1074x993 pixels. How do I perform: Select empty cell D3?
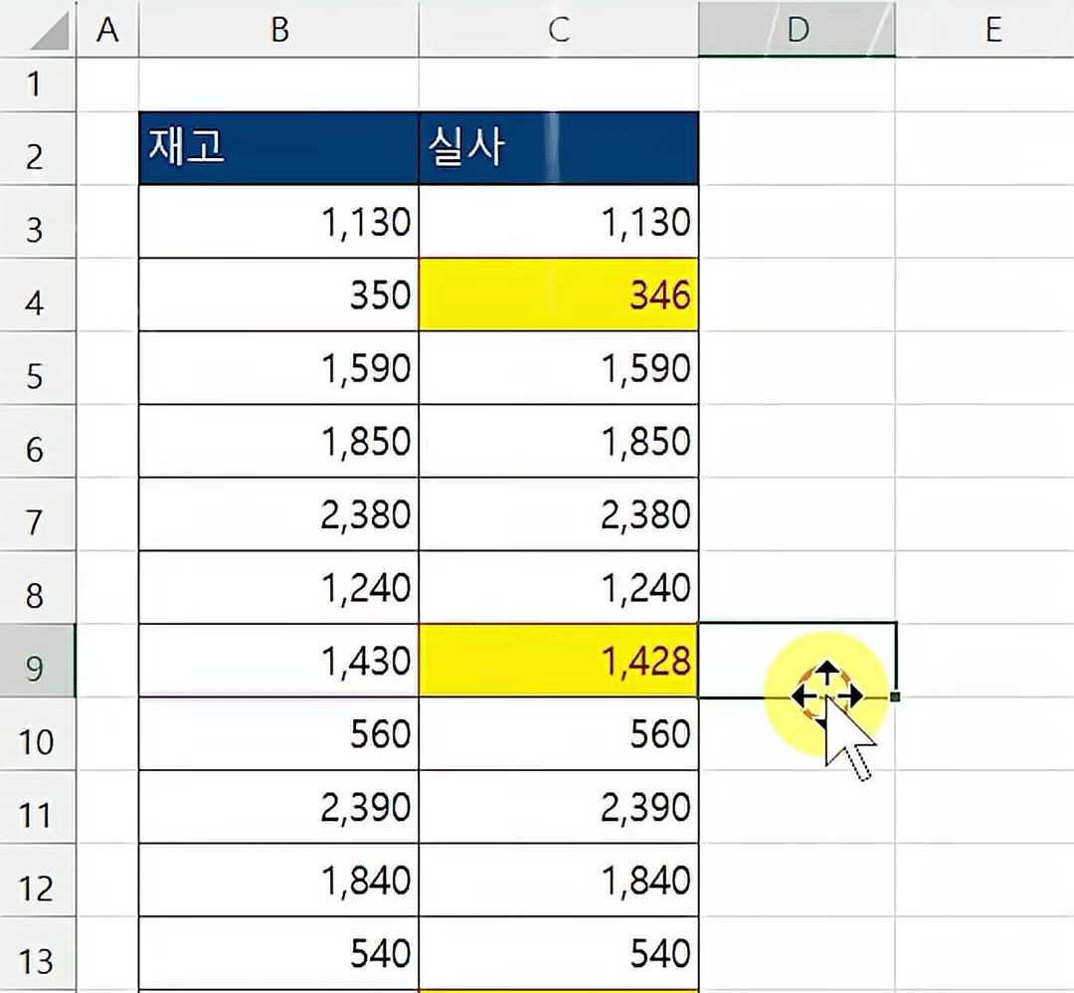pyautogui.click(x=797, y=222)
